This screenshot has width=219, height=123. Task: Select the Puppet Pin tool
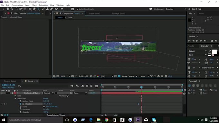click(x=62, y=9)
